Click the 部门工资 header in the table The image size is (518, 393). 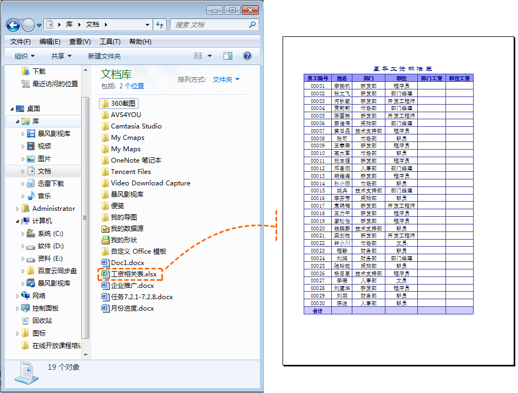point(431,79)
